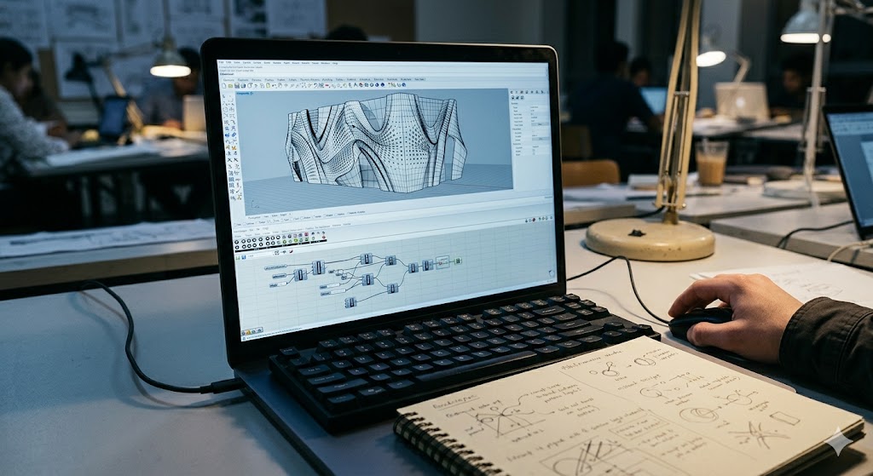Click first icon atop the Properties panel

pyautogui.click(x=512, y=92)
